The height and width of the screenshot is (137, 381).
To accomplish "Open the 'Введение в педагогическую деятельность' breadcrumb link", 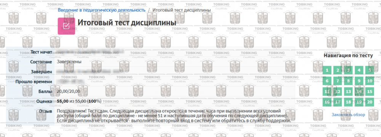I will [102, 10].
